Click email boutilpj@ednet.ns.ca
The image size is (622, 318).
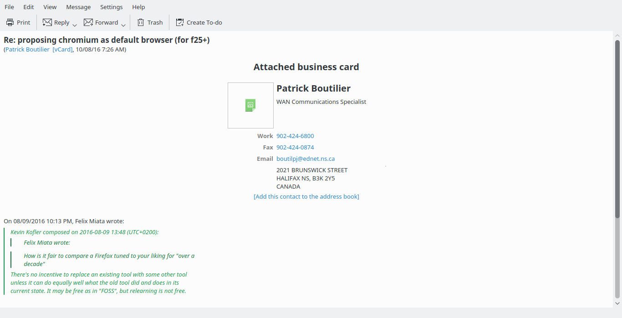click(306, 159)
